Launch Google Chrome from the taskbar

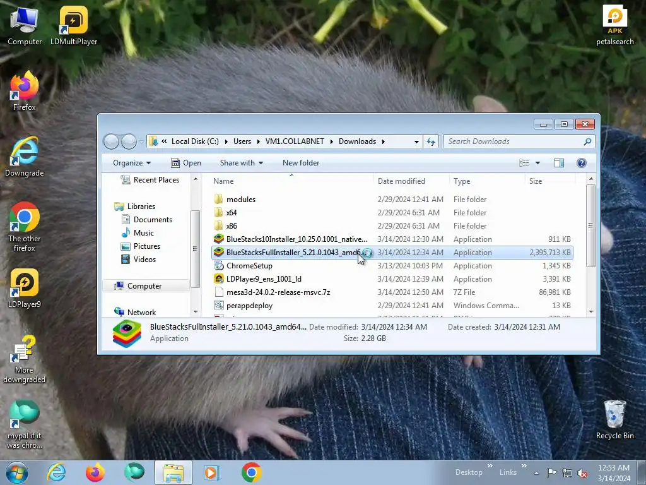point(251,472)
